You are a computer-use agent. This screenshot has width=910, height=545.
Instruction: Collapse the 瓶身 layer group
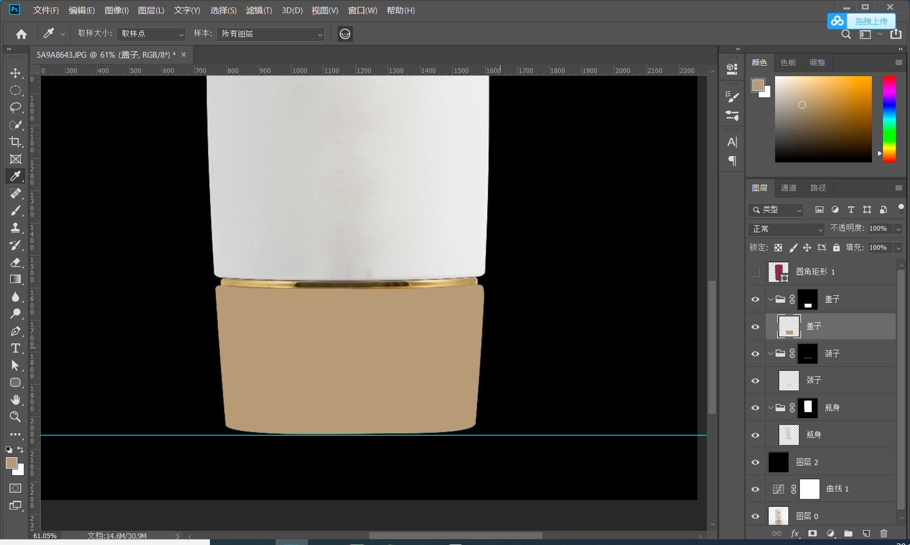(770, 407)
